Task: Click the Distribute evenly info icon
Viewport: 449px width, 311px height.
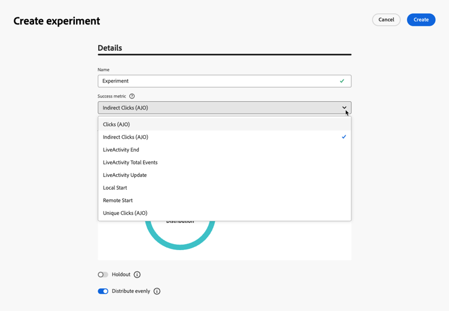Action: point(157,291)
